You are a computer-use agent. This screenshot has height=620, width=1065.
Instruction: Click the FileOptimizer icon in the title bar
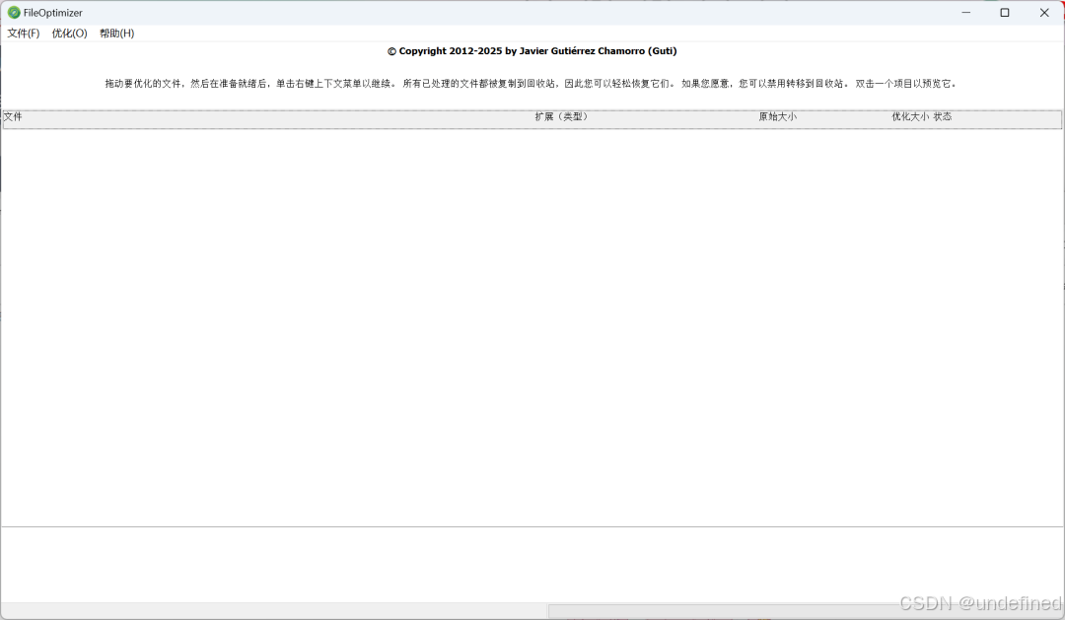point(12,12)
